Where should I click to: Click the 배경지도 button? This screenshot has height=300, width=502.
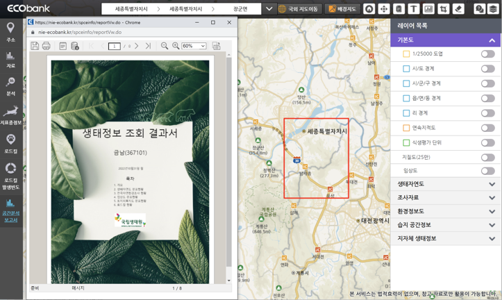click(x=342, y=9)
